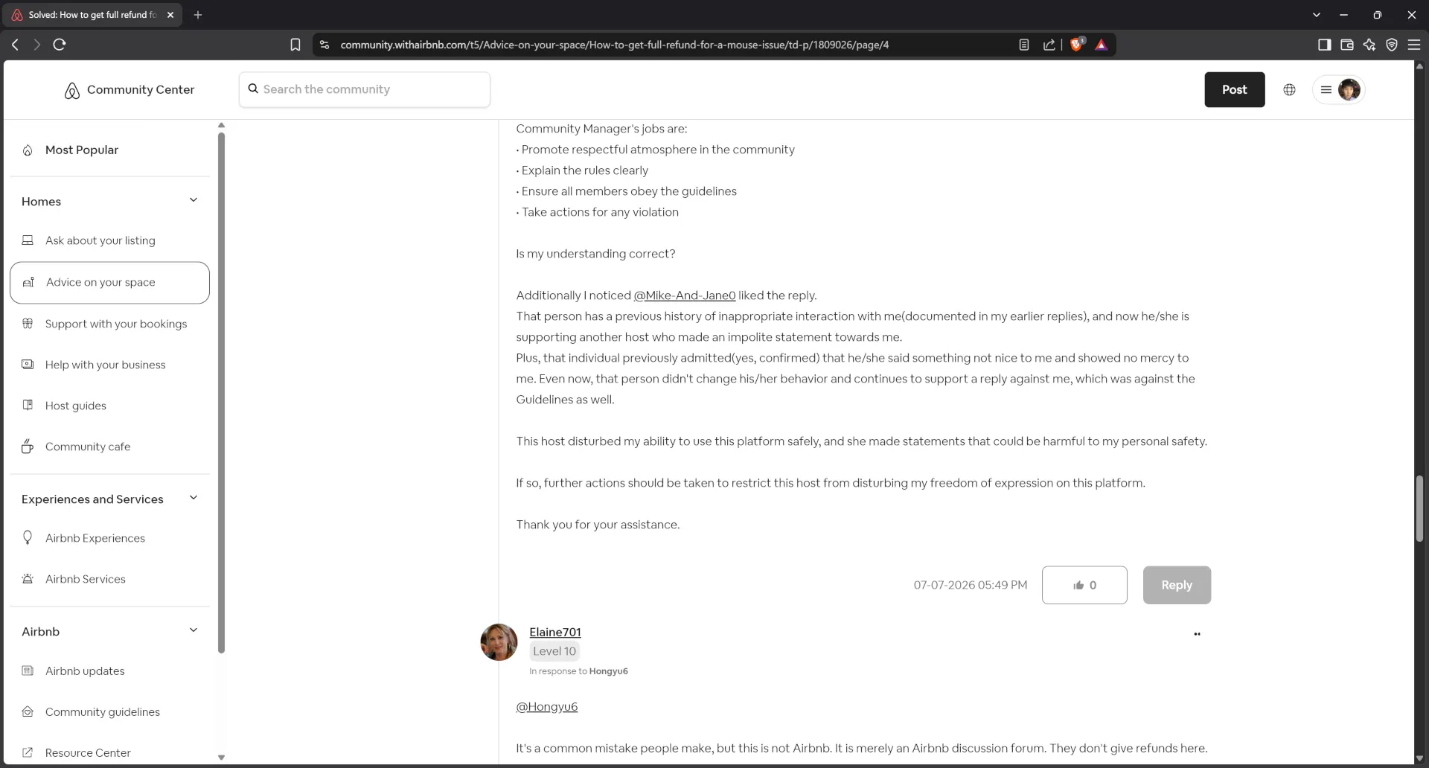Click the Brave Shields icon
This screenshot has width=1429, height=768.
1077,45
